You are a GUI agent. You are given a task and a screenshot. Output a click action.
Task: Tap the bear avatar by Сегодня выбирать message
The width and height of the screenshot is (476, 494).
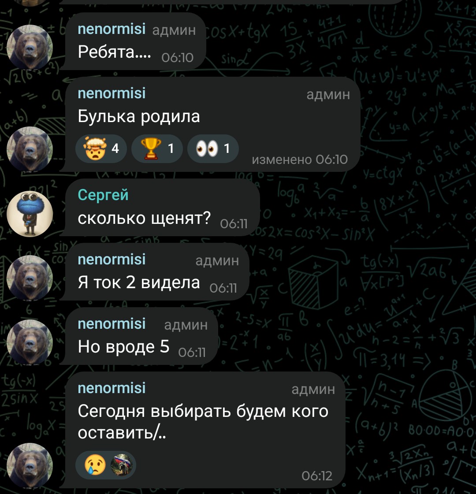point(30,466)
